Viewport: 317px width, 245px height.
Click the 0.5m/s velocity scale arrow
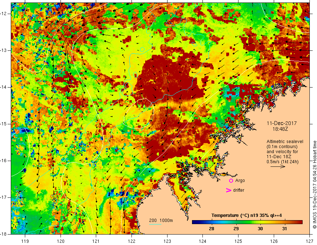[x=278, y=166]
